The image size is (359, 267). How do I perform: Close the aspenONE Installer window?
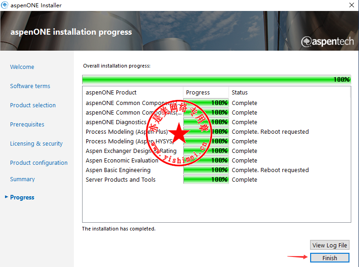click(352, 5)
